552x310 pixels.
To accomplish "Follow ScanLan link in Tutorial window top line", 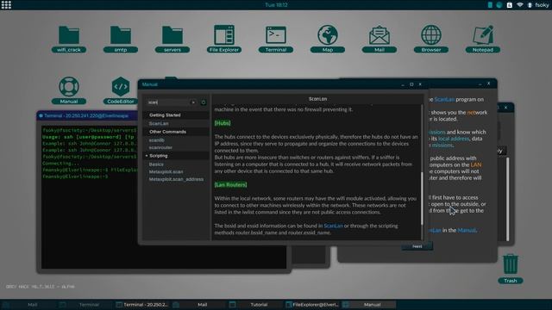I will pyautogui.click(x=444, y=100).
